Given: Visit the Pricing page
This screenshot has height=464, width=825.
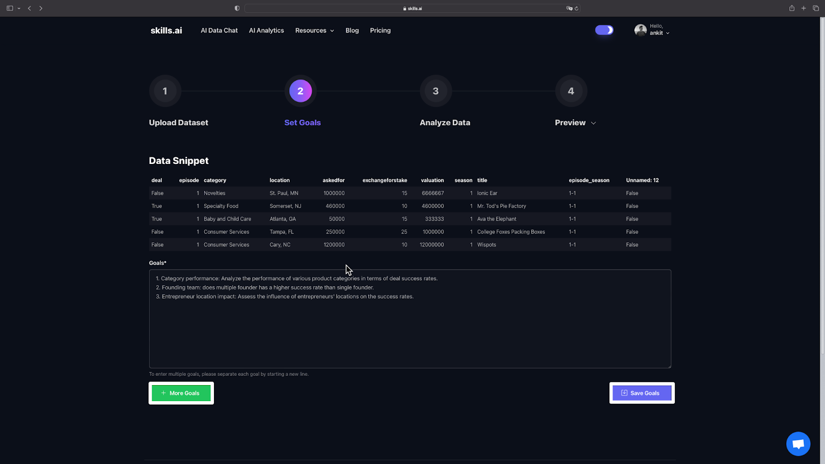Looking at the screenshot, I should coord(381,30).
